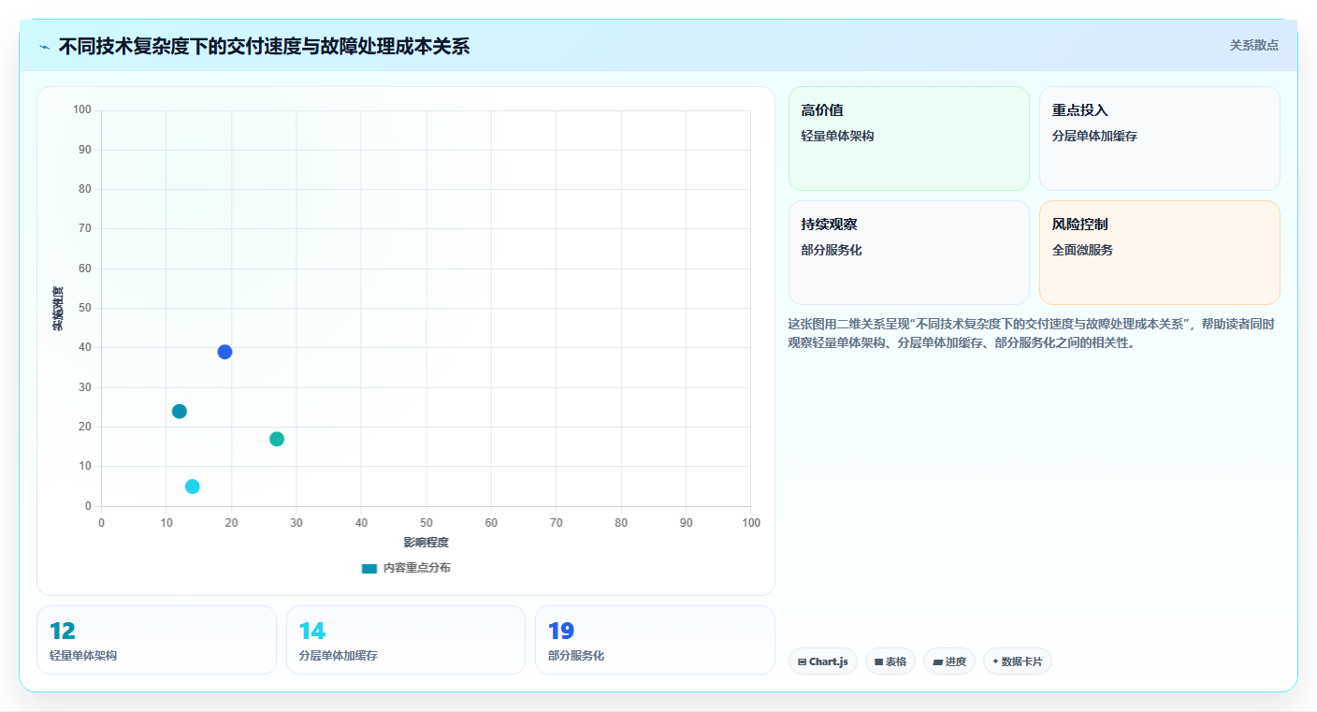The height and width of the screenshot is (712, 1317).
Task: Click the stat card showing 12 轻量单体架构
Action: tap(156, 640)
